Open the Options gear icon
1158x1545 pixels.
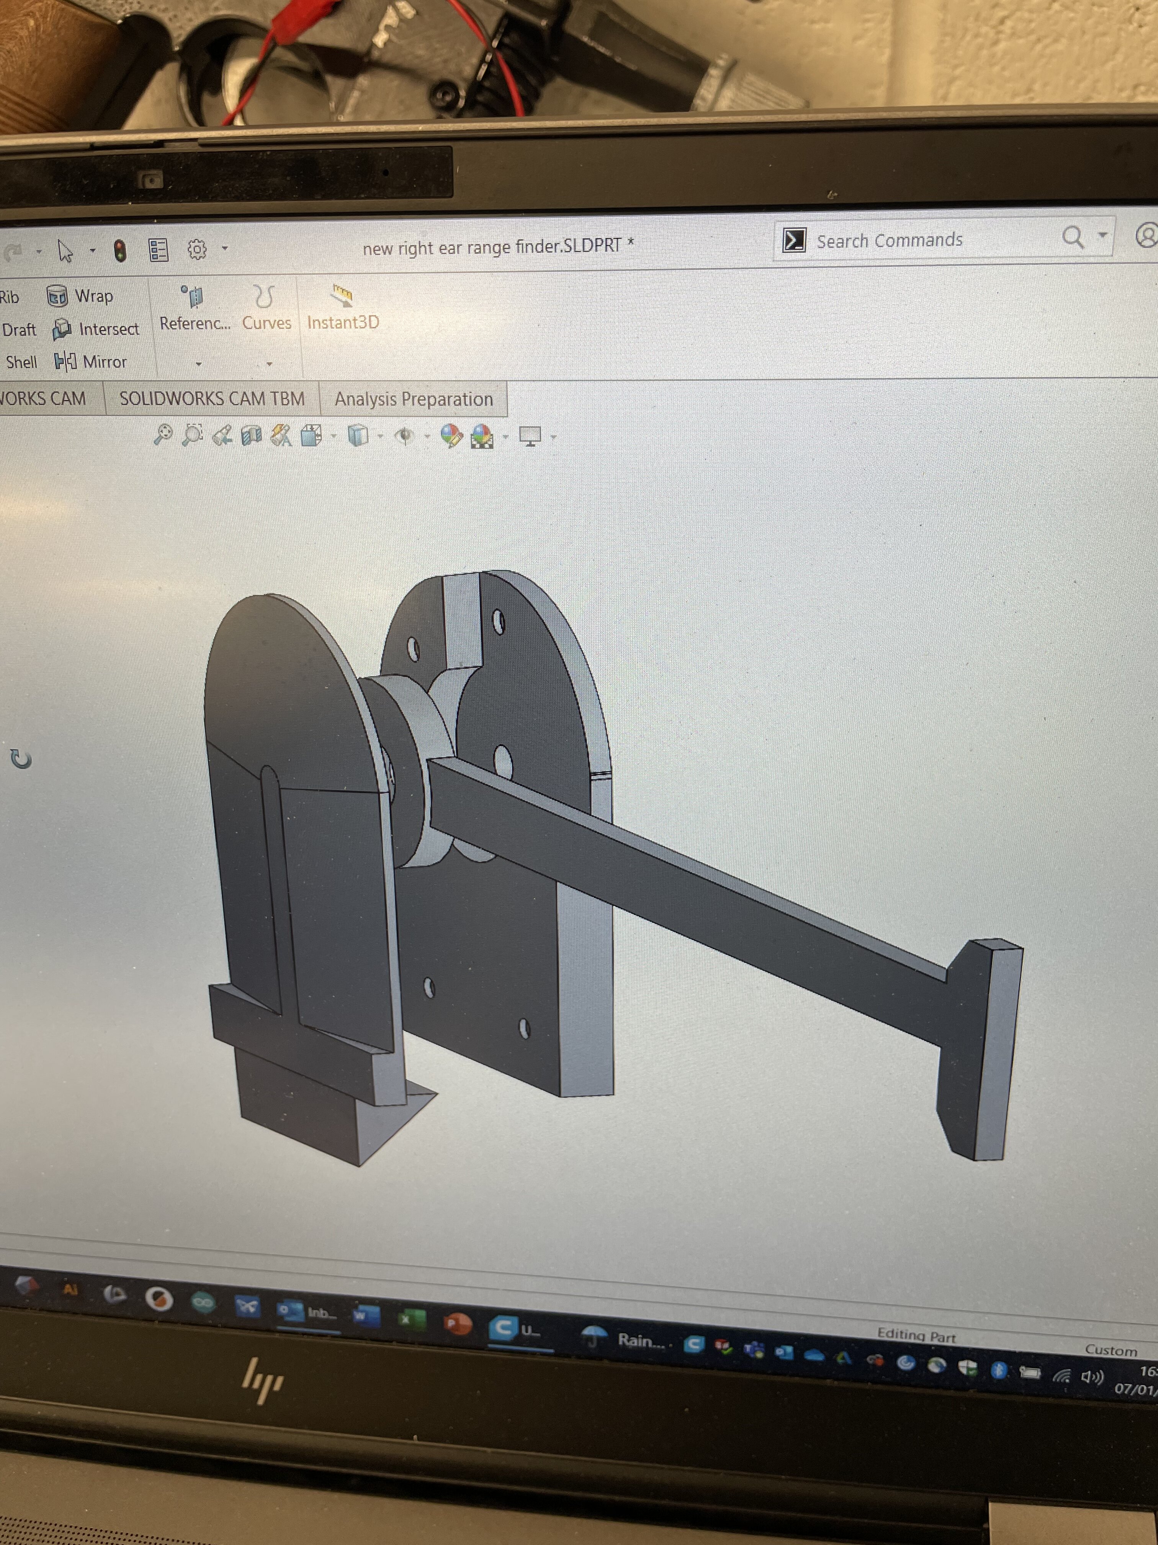pyautogui.click(x=197, y=249)
